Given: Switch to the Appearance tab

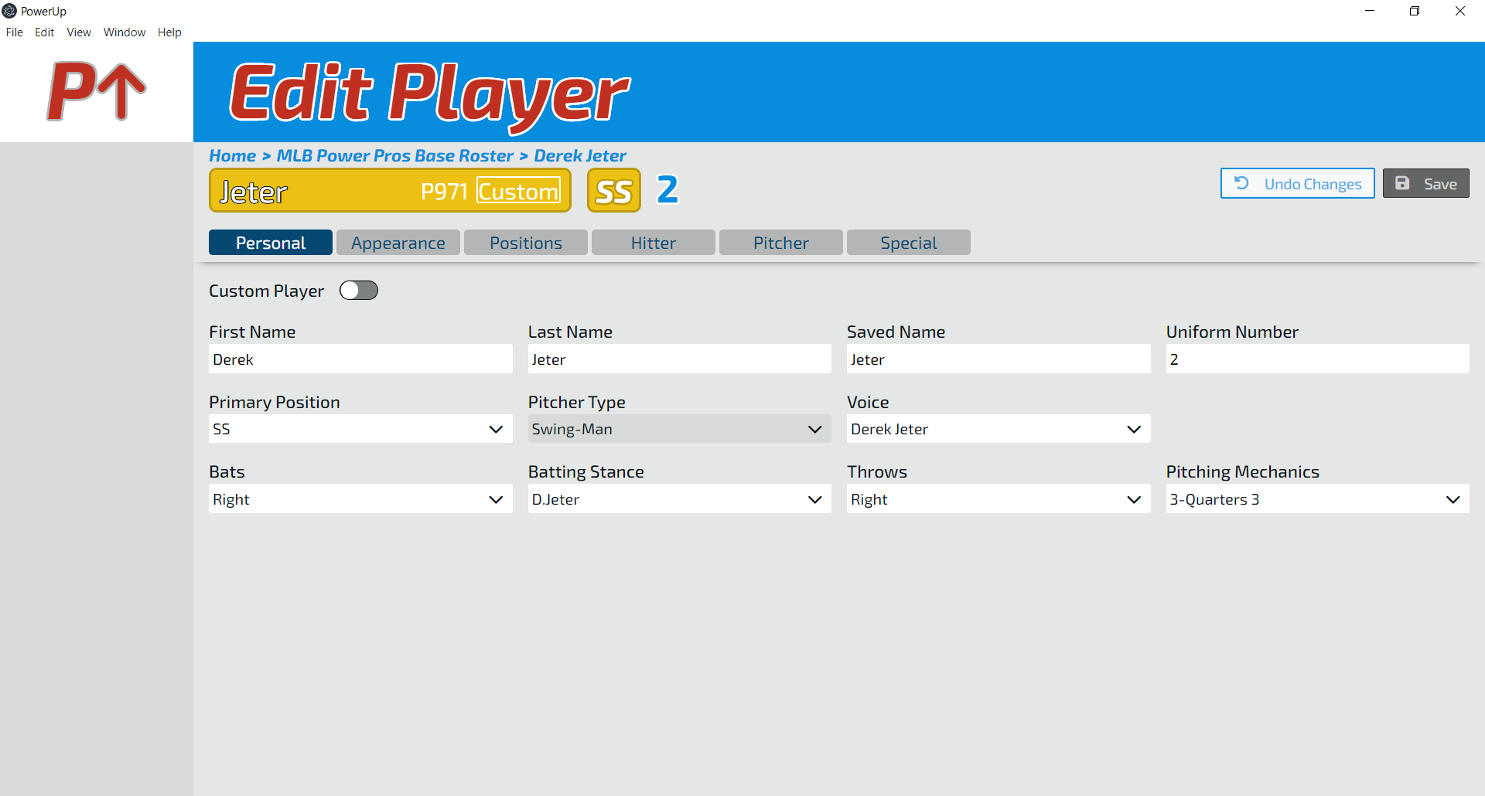Looking at the screenshot, I should click(398, 243).
